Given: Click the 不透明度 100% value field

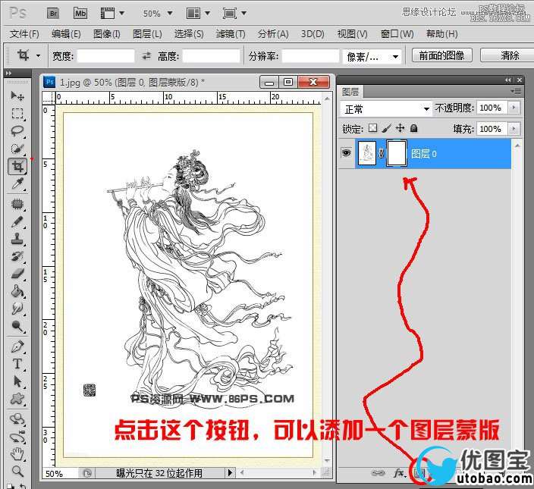Looking at the screenshot, I should (492, 108).
